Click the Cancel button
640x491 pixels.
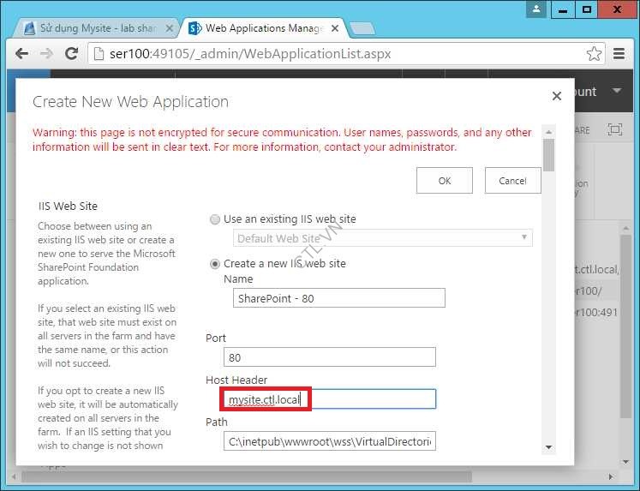click(512, 181)
